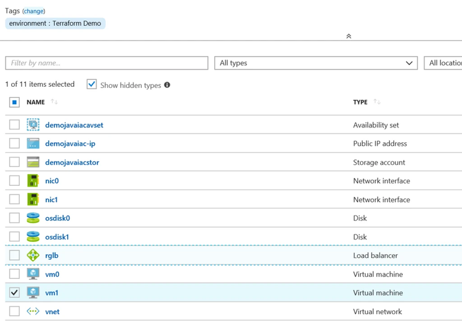Click the demojavaiac-ip public IP icon
The image size is (462, 333).
click(33, 143)
